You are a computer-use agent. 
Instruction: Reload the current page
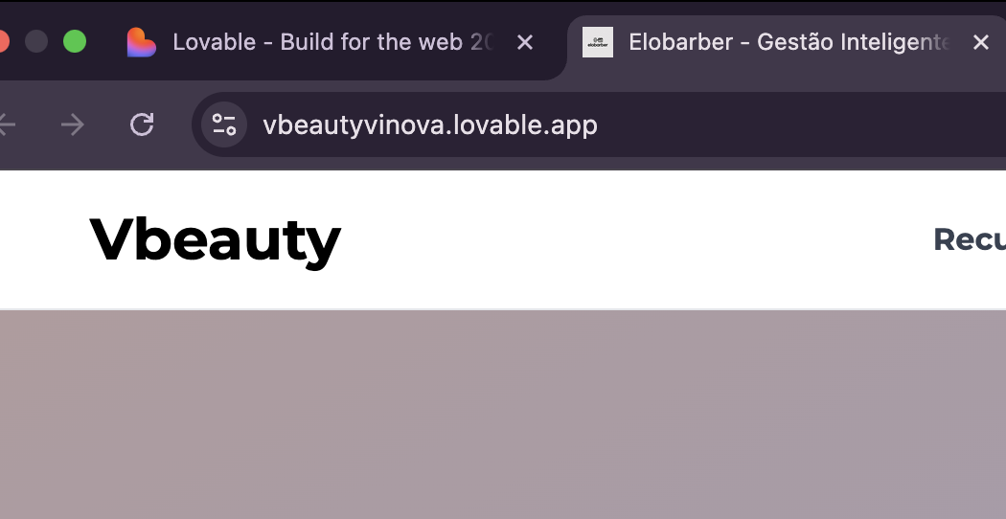pos(142,124)
